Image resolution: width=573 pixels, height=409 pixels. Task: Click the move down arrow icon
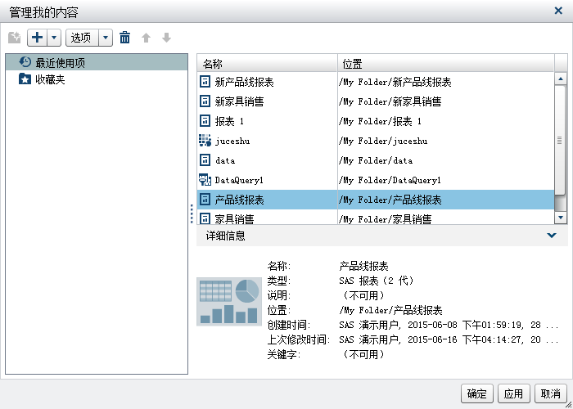point(167,38)
